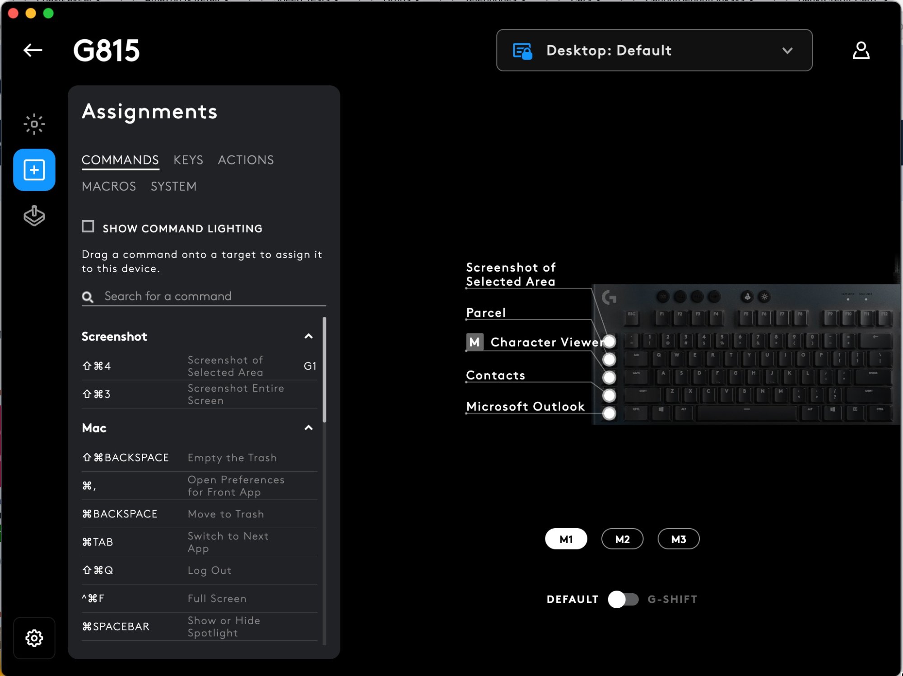Select Show or Hide Spotlight command

tap(199, 627)
